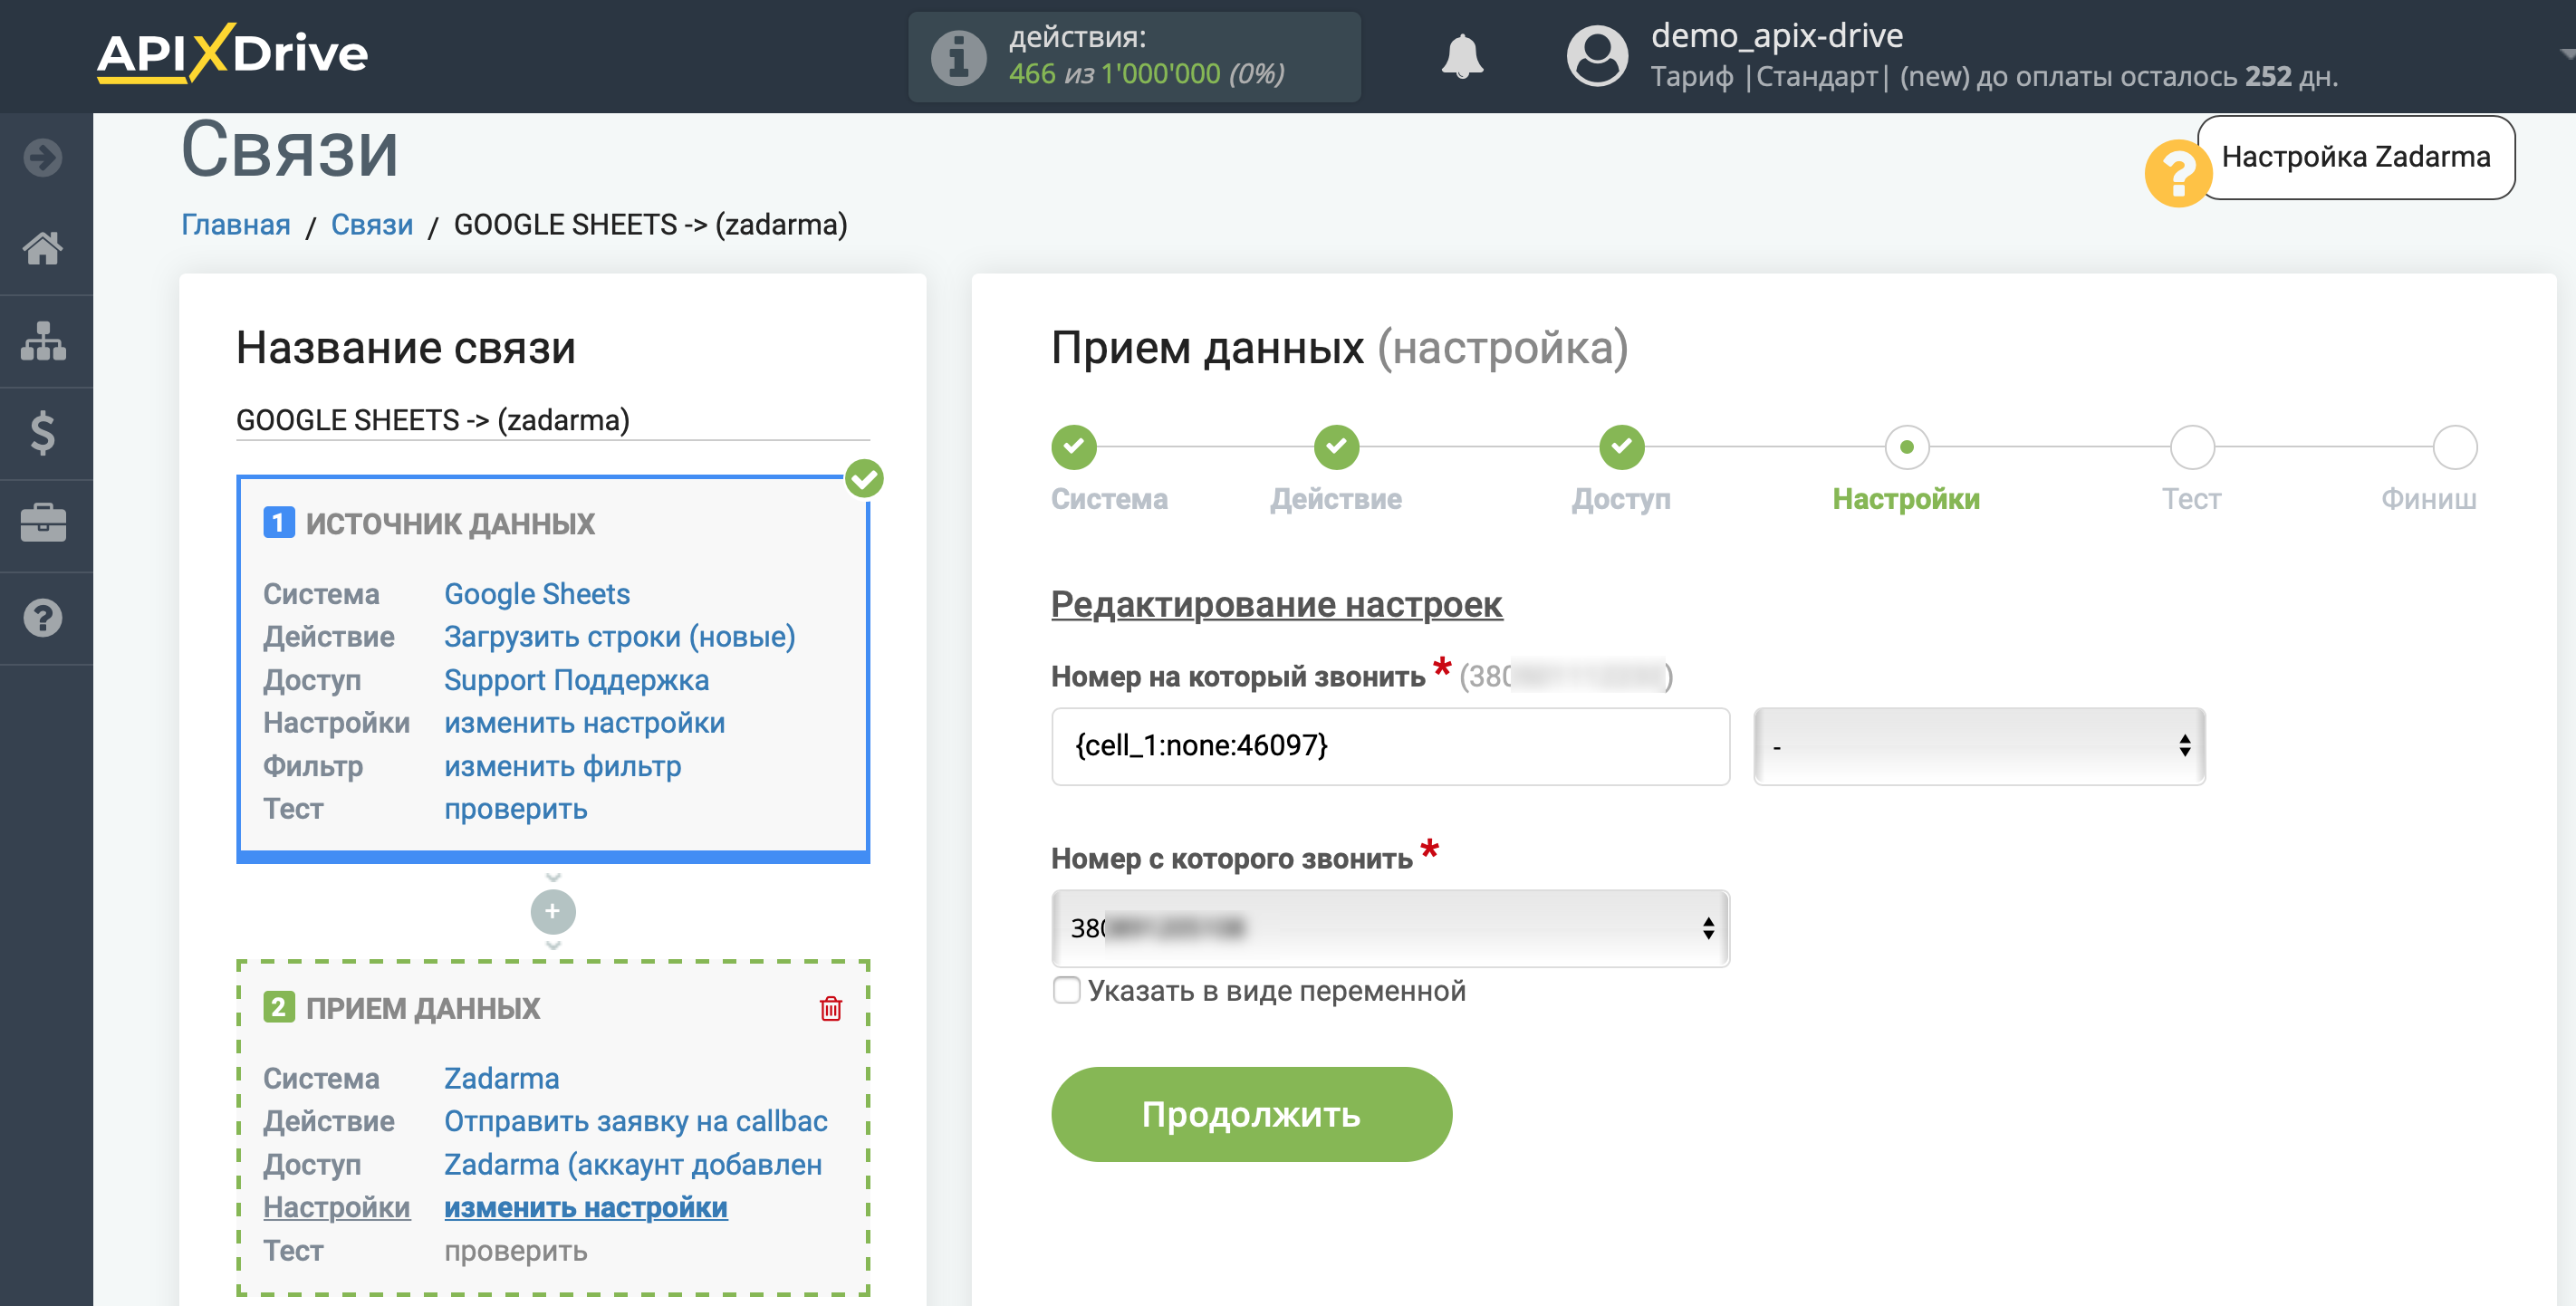Screen dimensions: 2576x1306
Task: Click the Действие step circle
Action: pyautogui.click(x=1336, y=447)
